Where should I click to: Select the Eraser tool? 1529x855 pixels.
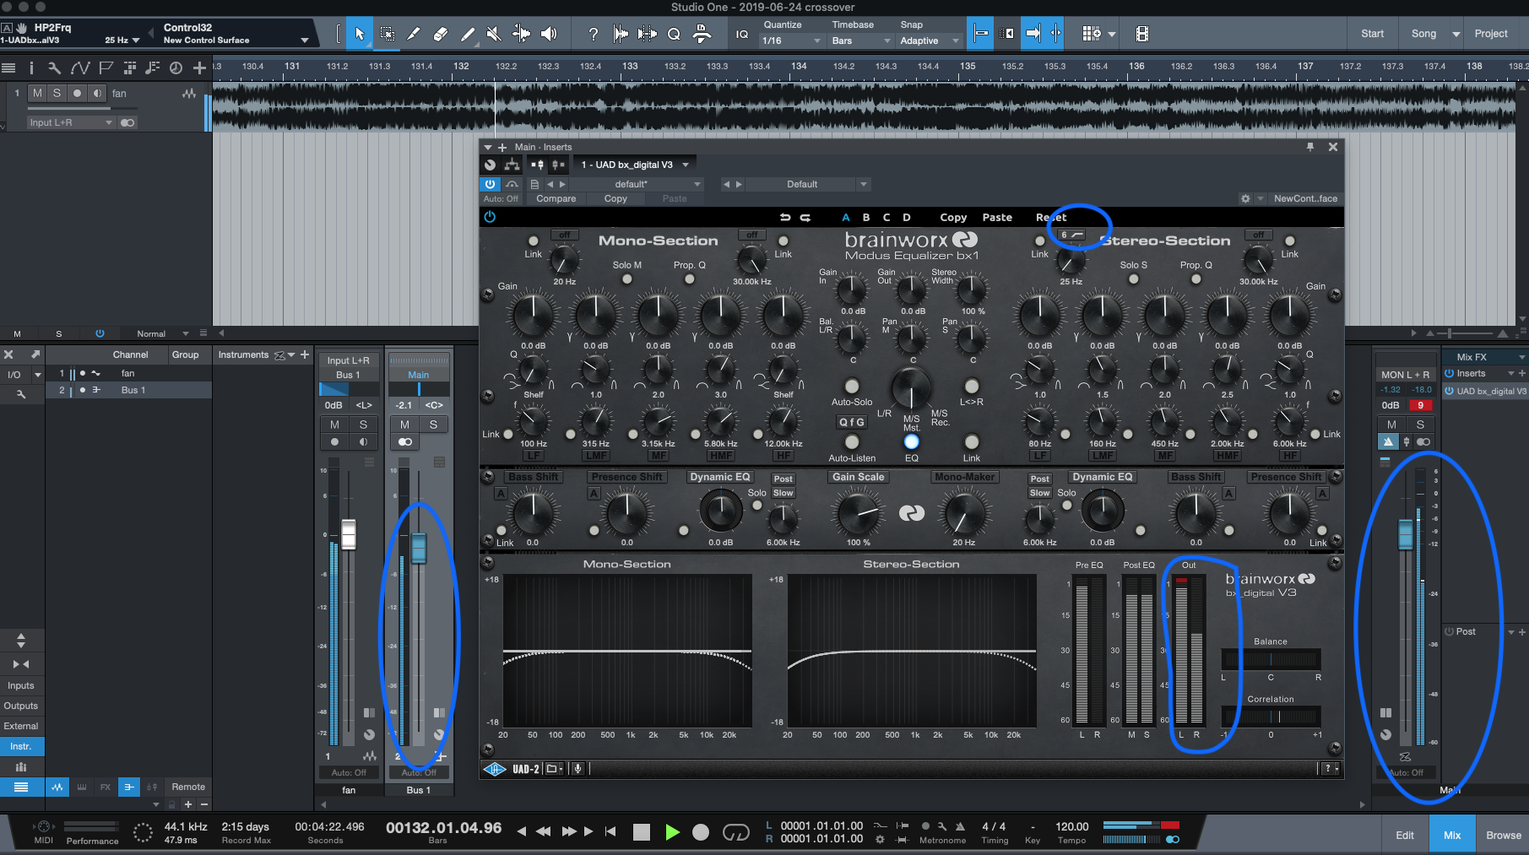440,34
